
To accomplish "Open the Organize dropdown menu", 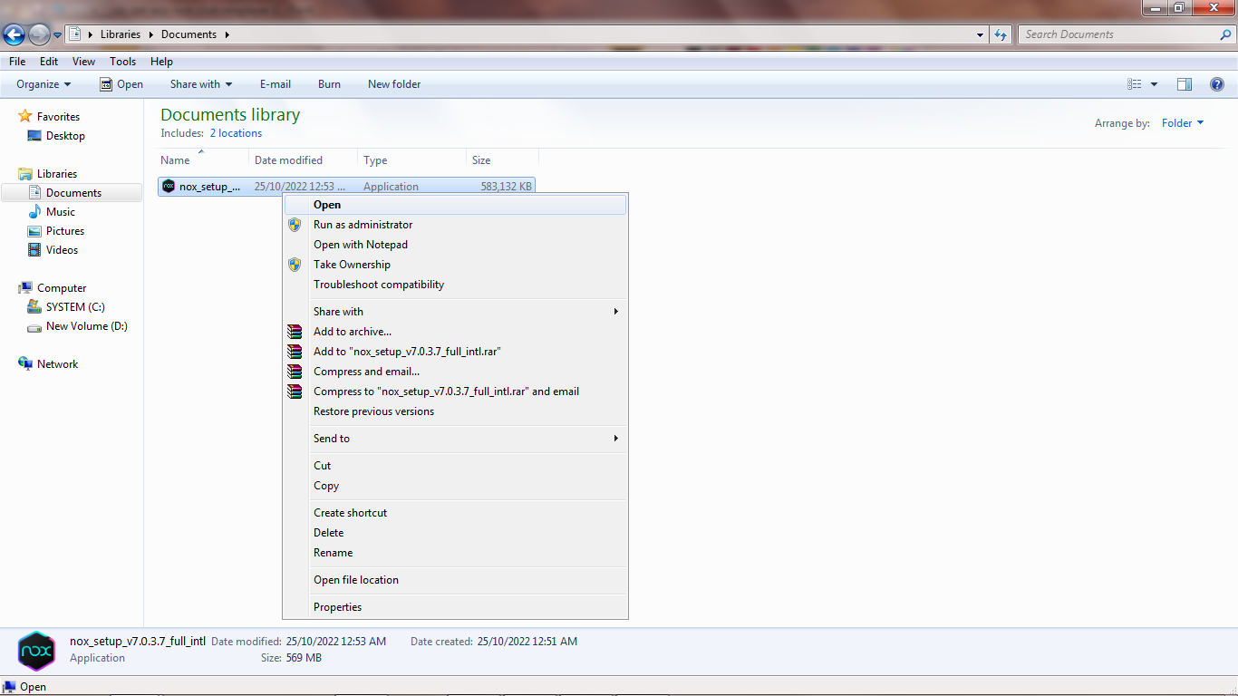I will pos(44,84).
